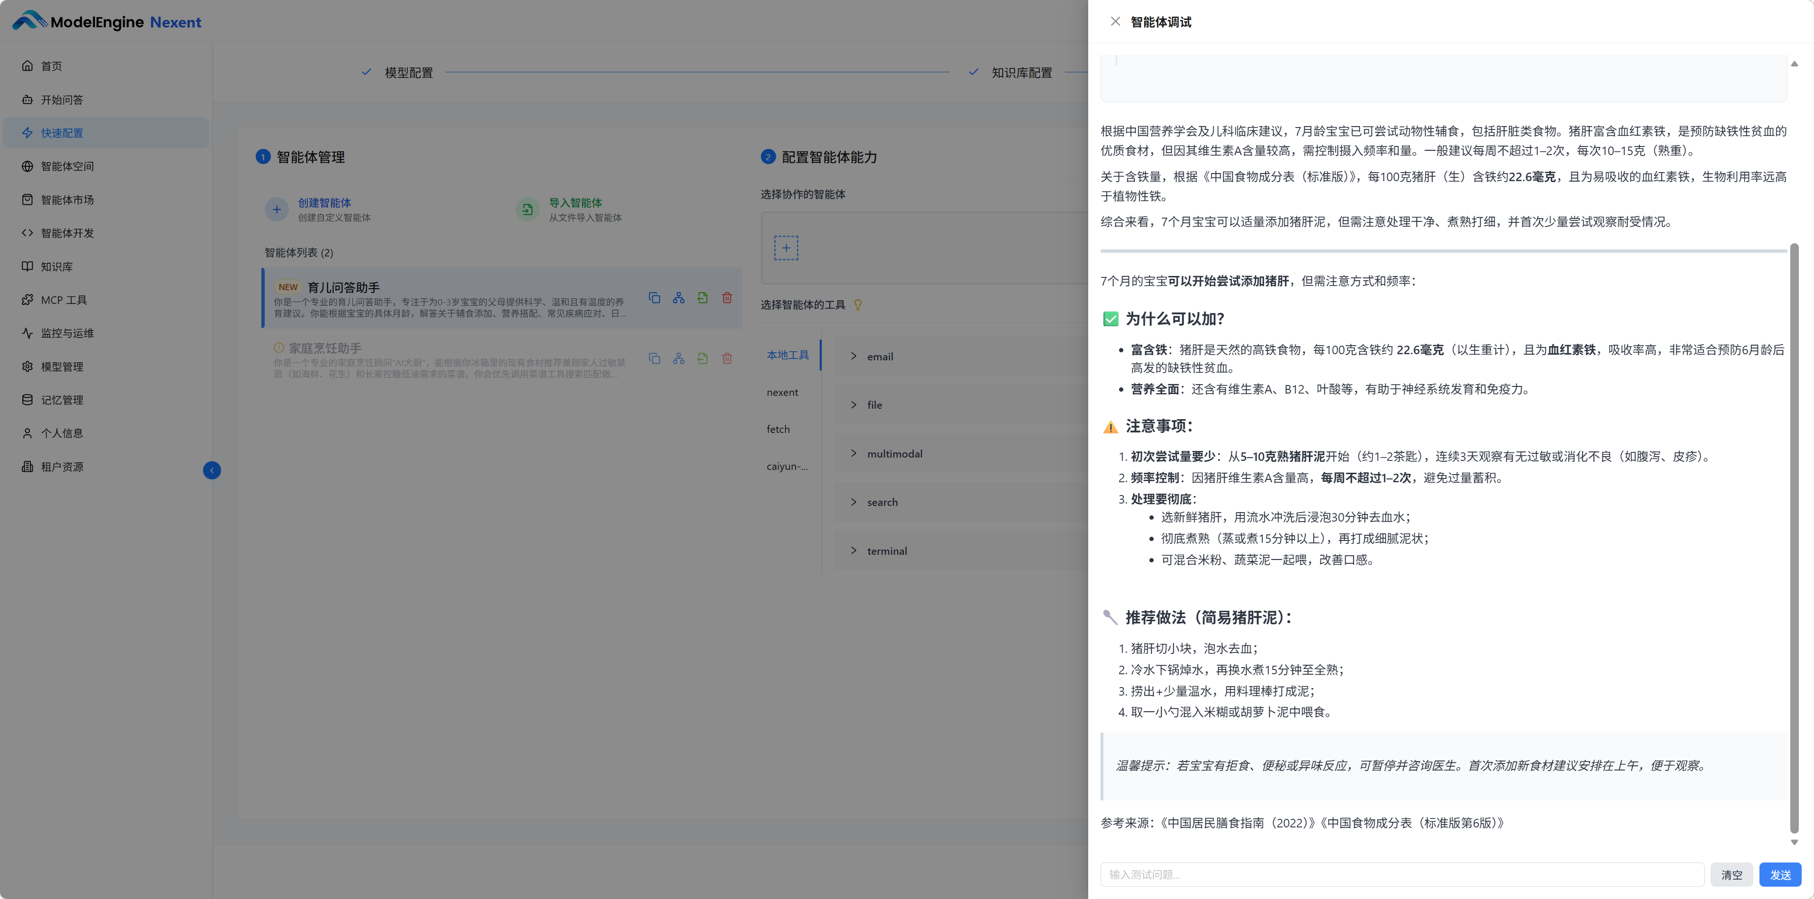Delete the 育儿问答助手 agent with the trash icon

click(727, 298)
